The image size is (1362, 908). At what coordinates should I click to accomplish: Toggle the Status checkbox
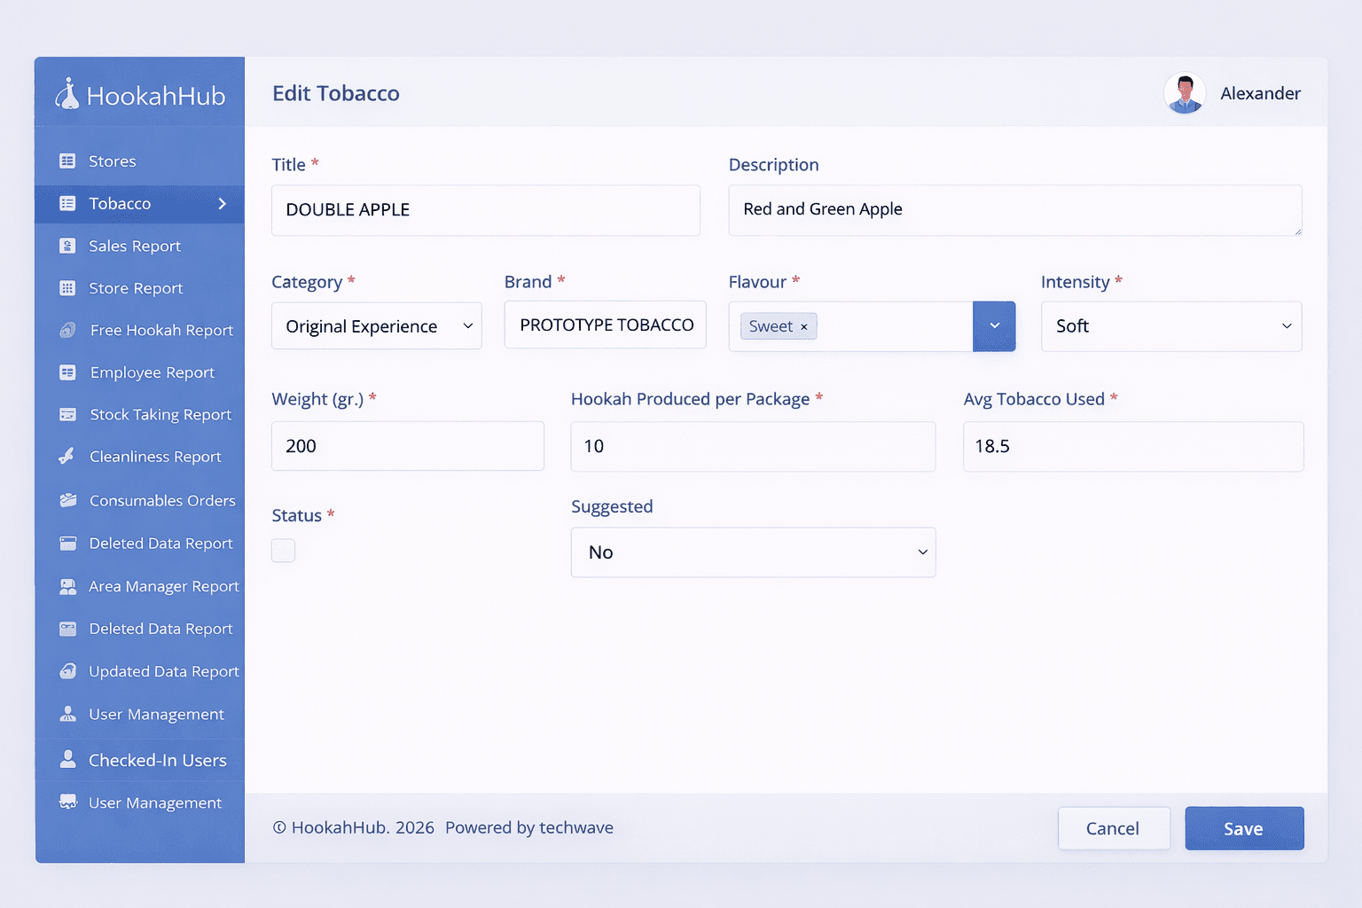283,550
